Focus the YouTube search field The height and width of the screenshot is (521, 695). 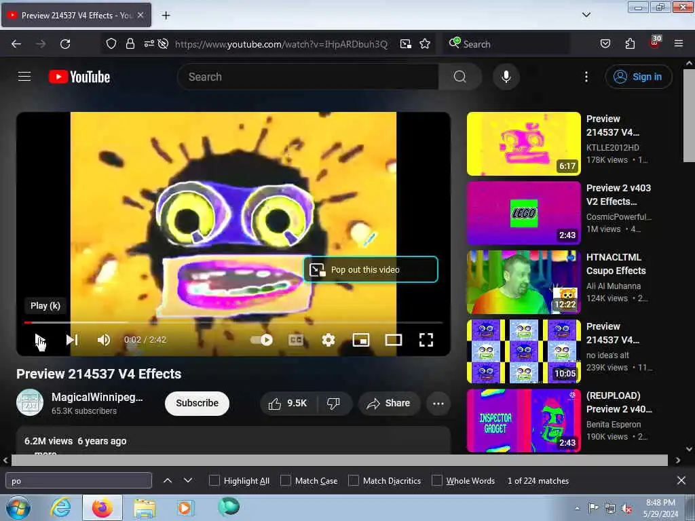click(307, 77)
